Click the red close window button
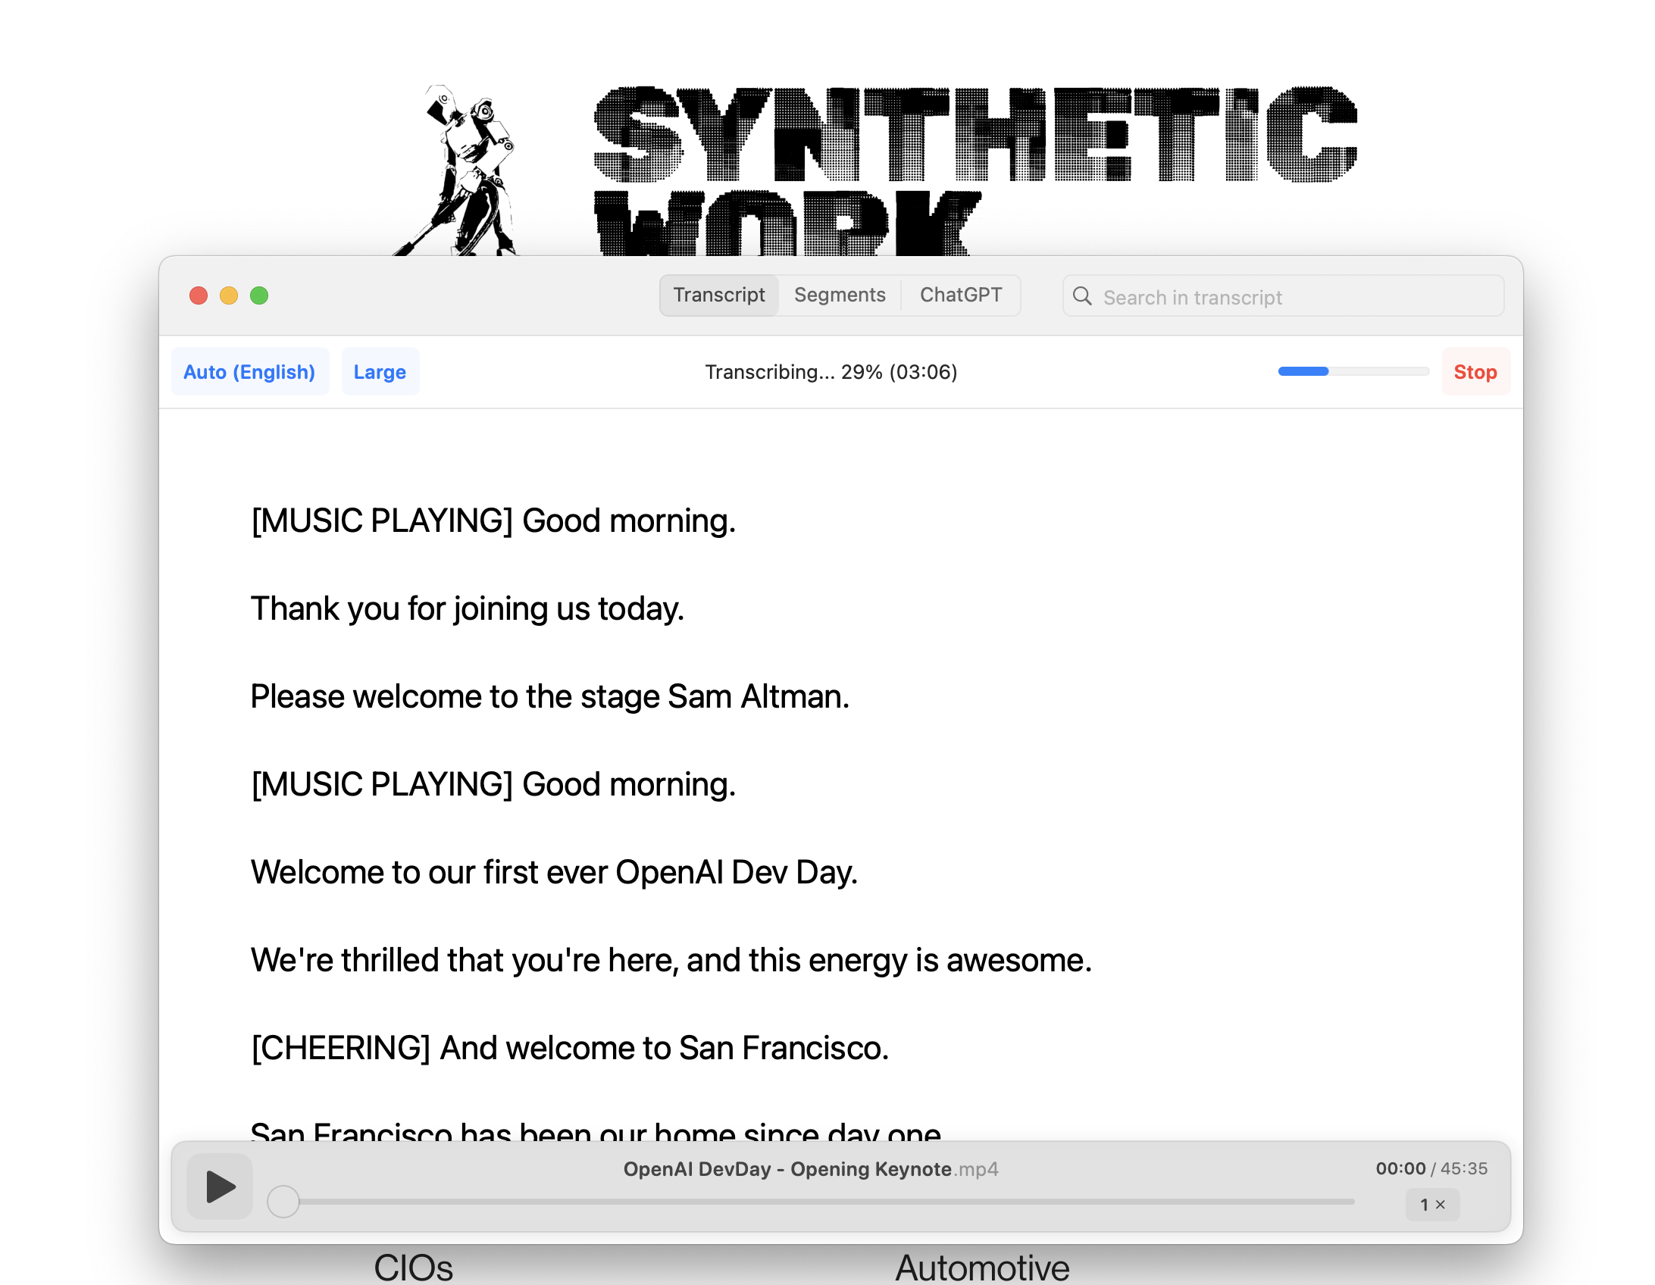Viewport: 1655px width, 1285px height. pyautogui.click(x=199, y=295)
